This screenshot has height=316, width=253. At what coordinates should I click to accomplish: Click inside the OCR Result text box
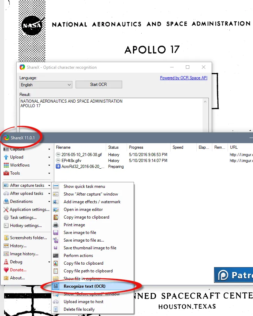[x=111, y=115]
